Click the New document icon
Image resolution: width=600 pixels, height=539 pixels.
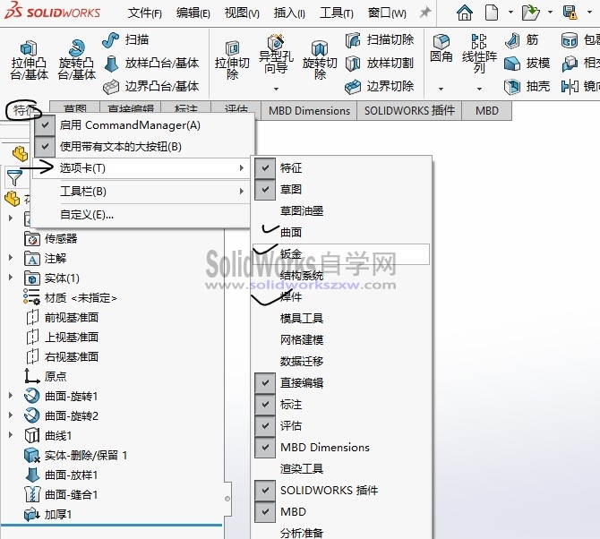492,13
